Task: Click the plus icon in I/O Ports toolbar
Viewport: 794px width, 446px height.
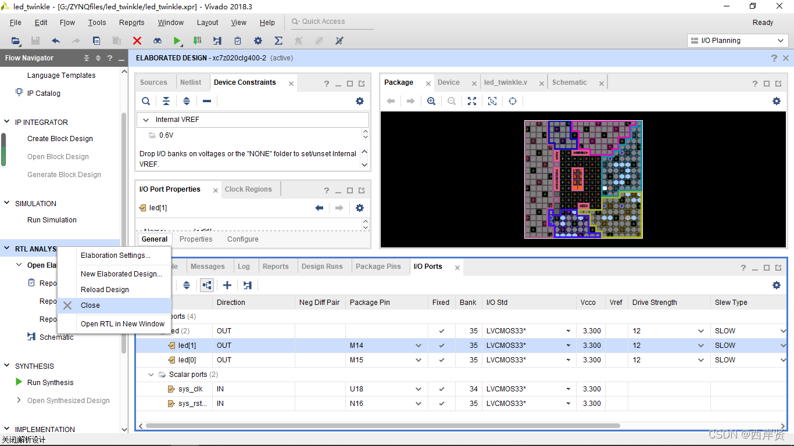Action: click(x=227, y=285)
